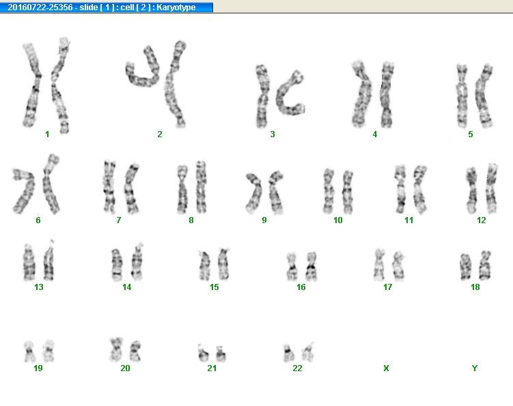
Task: Click the green label "8"
Action: coord(191,220)
